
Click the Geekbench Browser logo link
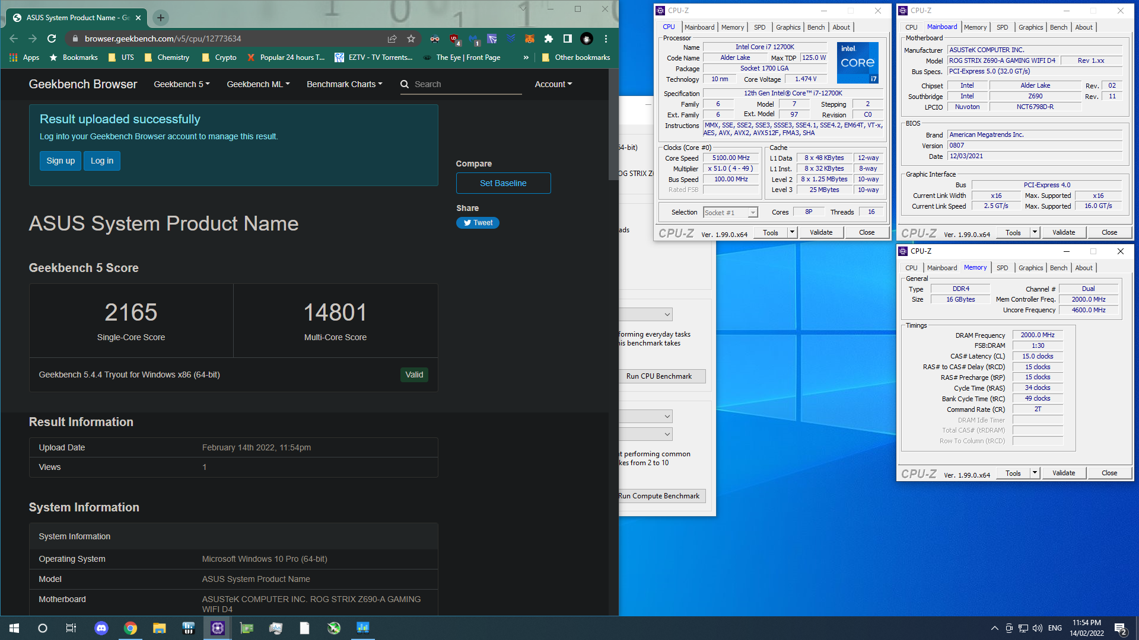82,84
